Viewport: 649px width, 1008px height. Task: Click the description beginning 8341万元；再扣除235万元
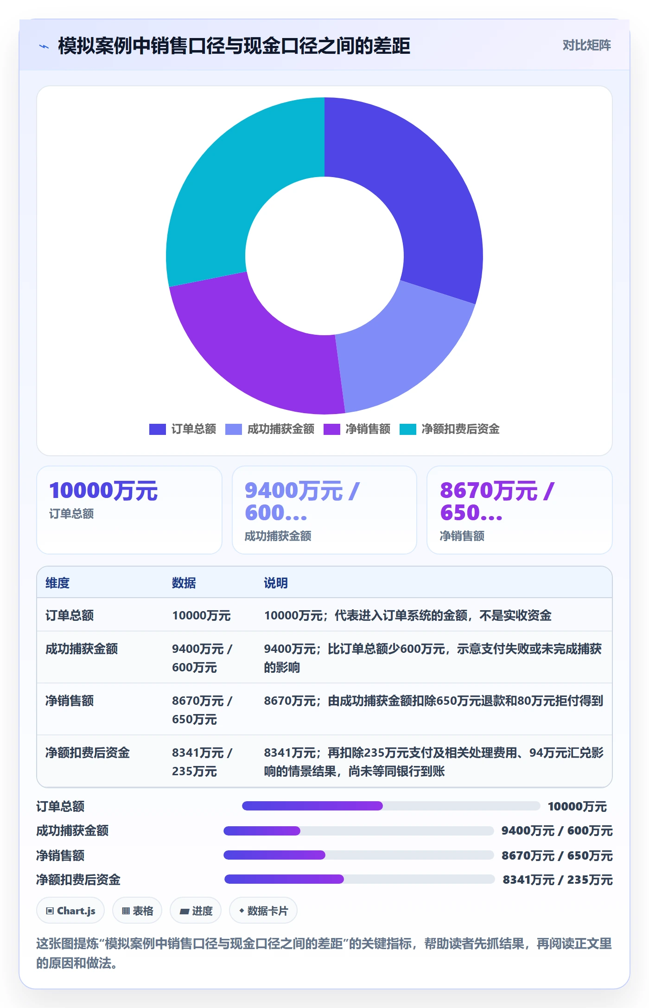click(433, 762)
